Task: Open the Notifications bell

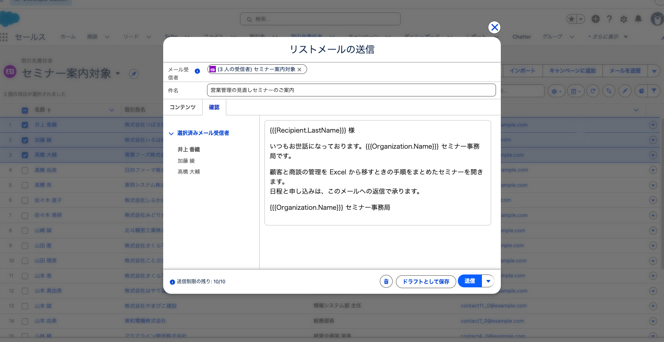Action: (638, 19)
